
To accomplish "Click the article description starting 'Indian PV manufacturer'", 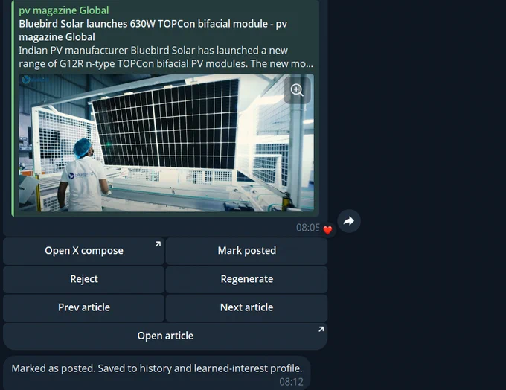I will [166, 57].
